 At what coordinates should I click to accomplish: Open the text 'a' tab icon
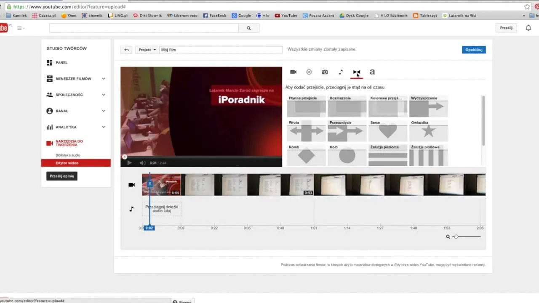372,72
